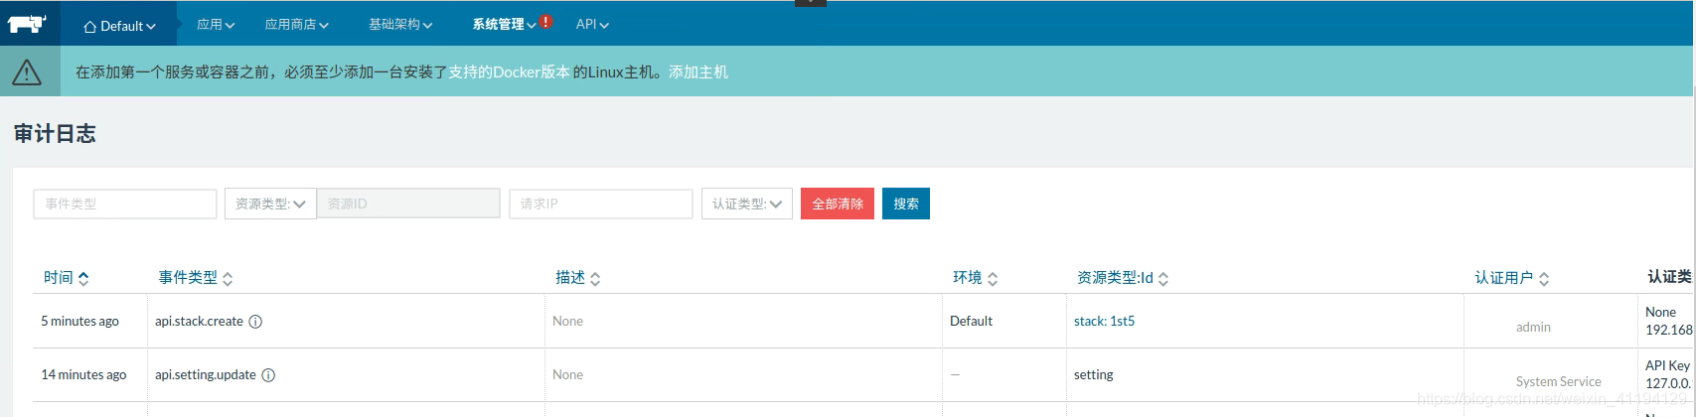Click info icon beside api.stack.create
This screenshot has height=417, width=1696.
[255, 322]
